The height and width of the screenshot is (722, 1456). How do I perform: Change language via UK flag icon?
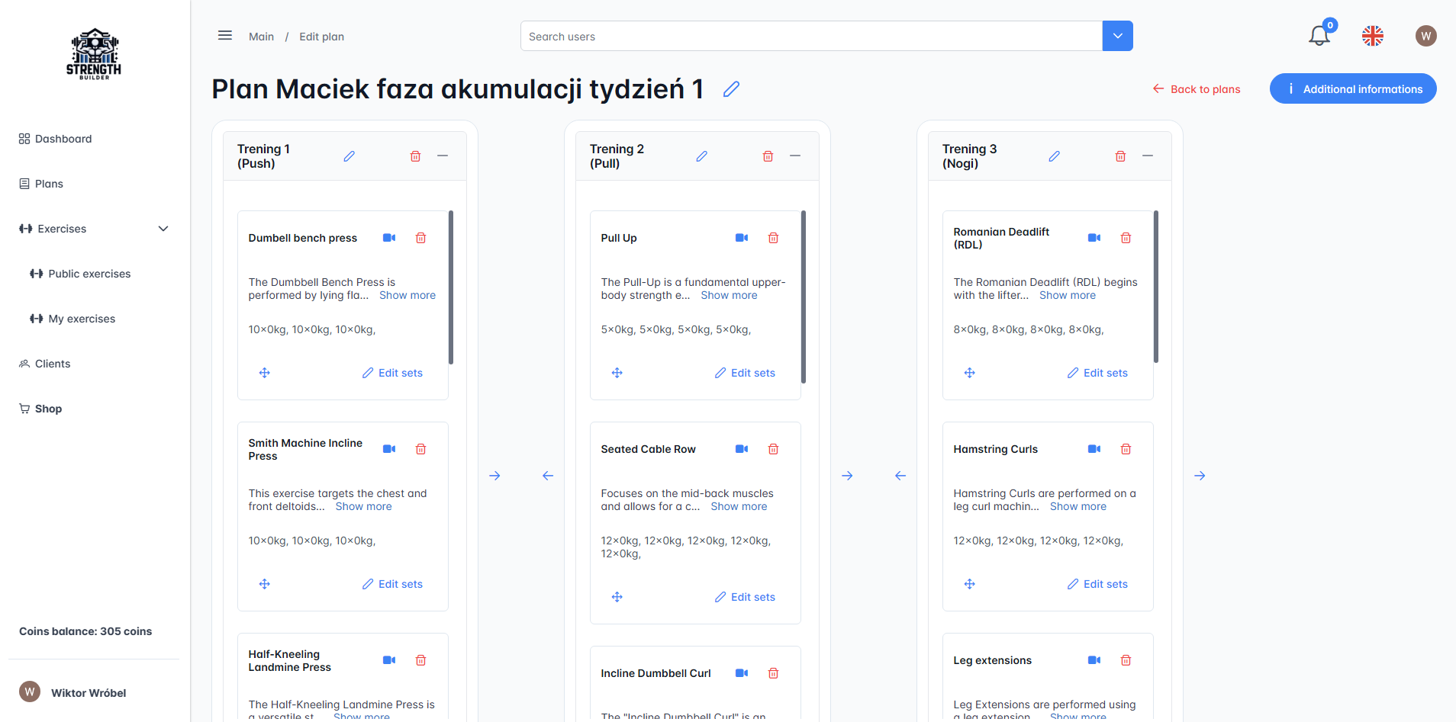(x=1373, y=36)
